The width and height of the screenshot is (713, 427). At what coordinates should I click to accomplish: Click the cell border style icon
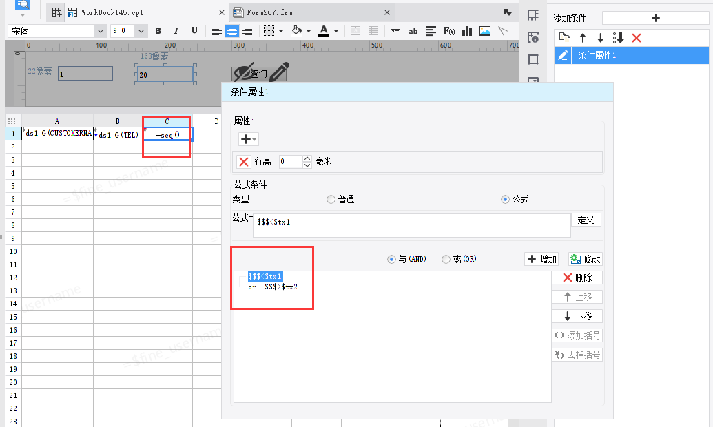pyautogui.click(x=269, y=31)
